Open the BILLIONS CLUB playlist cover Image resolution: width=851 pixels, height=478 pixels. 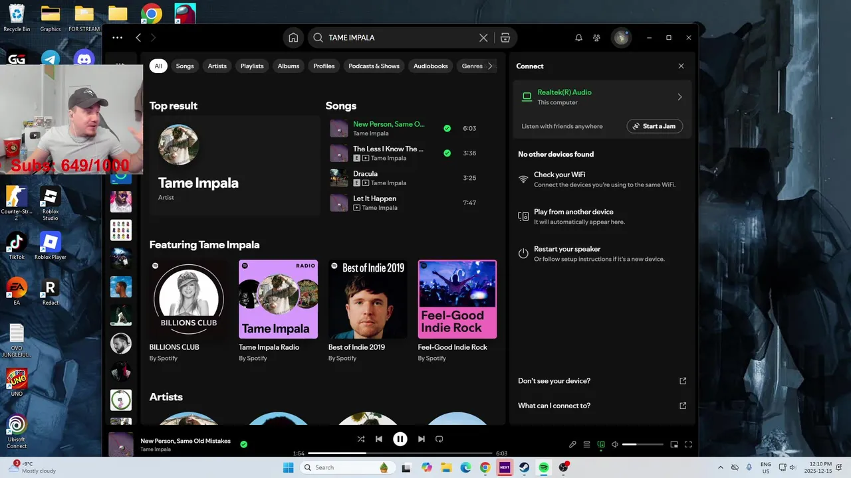[x=189, y=299]
